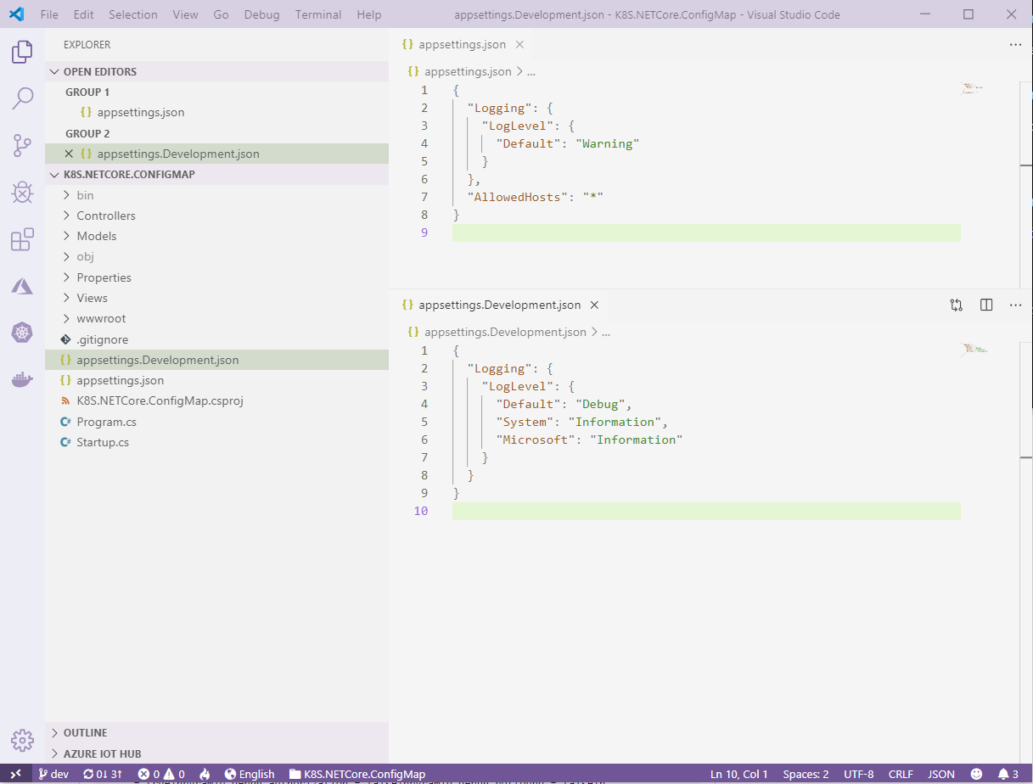Open the Azure view in activity bar

tap(22, 286)
